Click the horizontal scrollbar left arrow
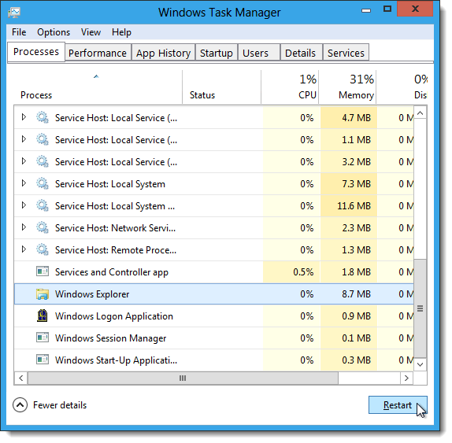452x443 pixels. [21, 378]
